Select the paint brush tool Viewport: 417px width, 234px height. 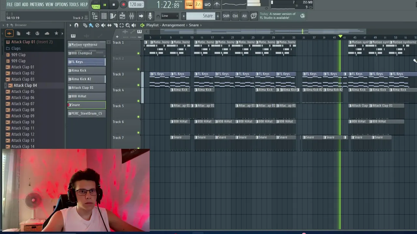[91, 25]
